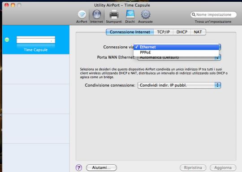Minimize the Utility AirPort window

[13, 5]
